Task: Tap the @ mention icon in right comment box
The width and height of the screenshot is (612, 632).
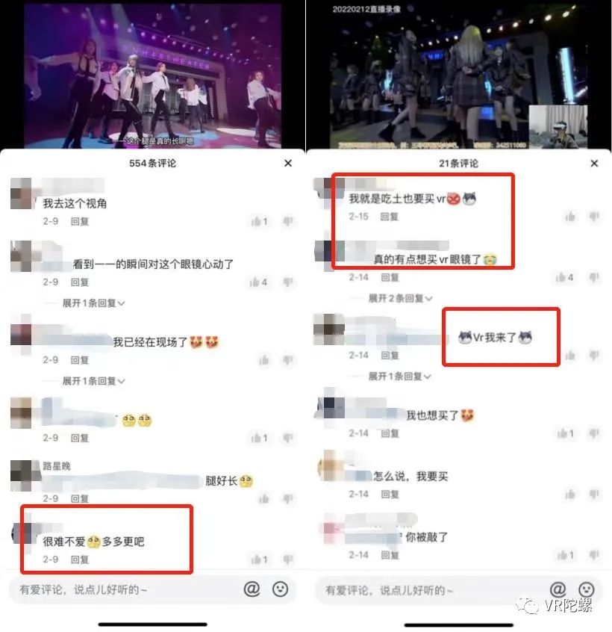Action: (558, 589)
